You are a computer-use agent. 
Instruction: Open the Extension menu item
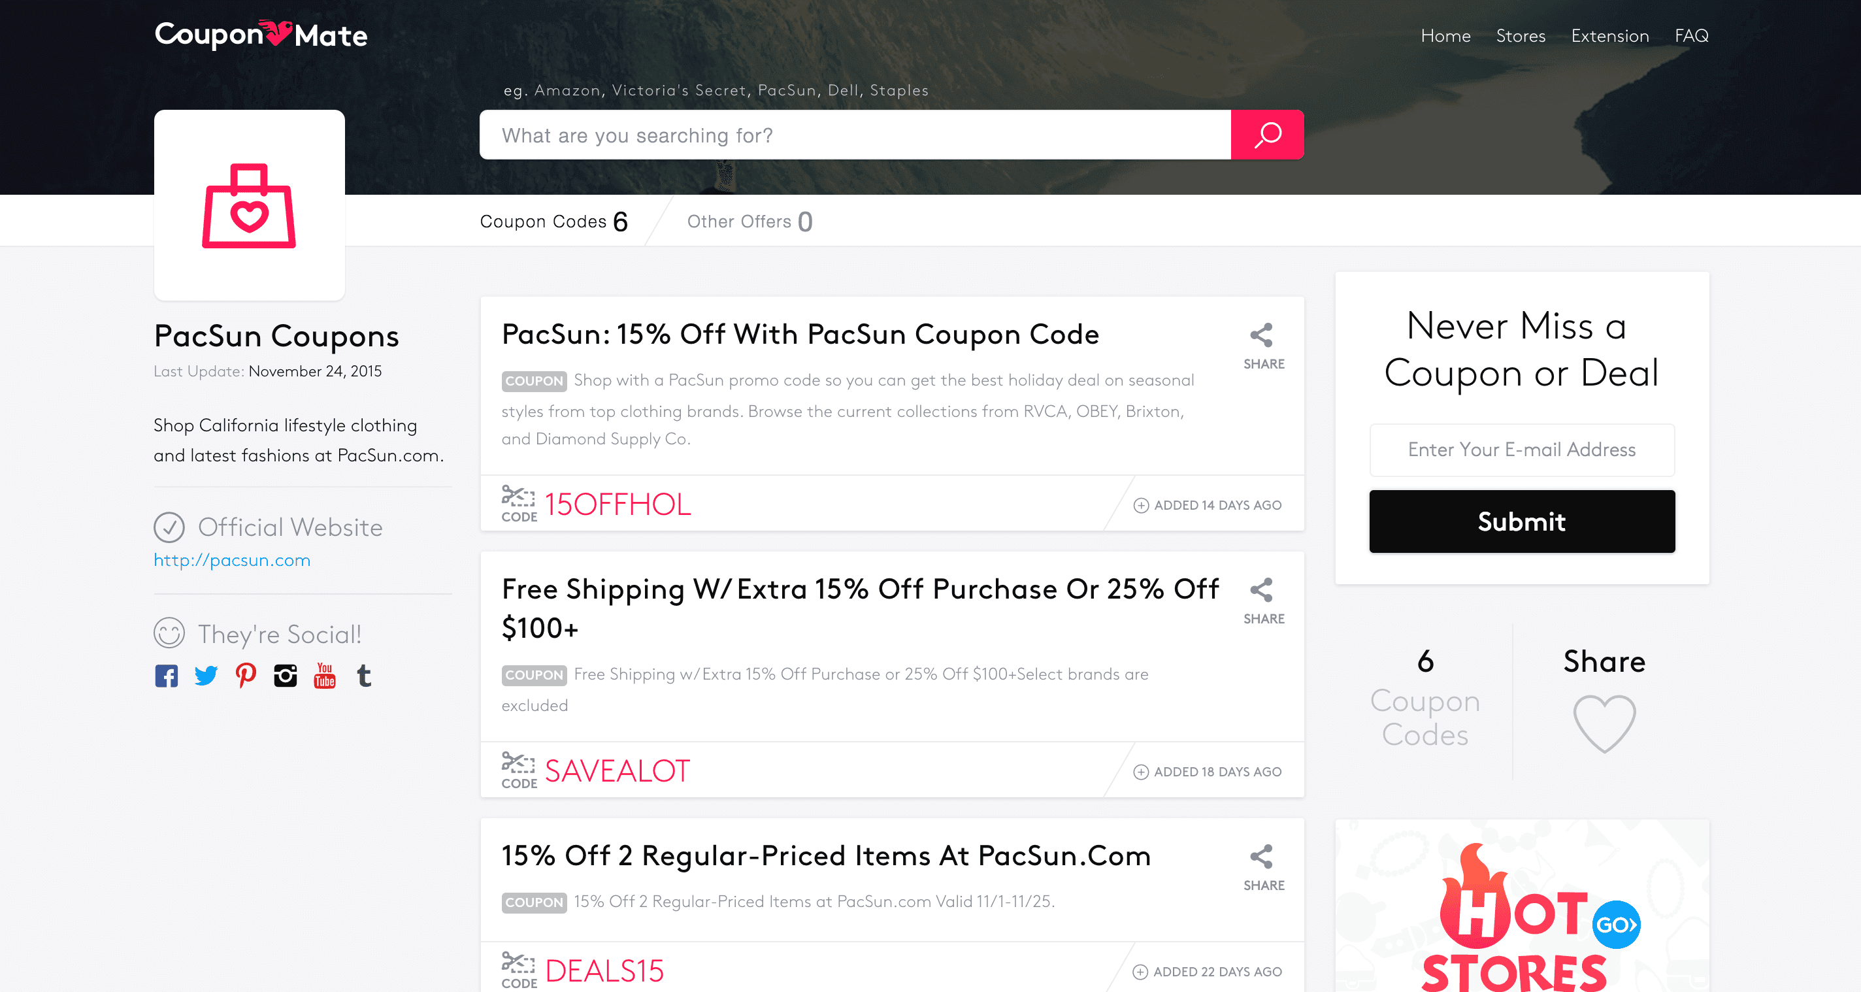point(1609,36)
